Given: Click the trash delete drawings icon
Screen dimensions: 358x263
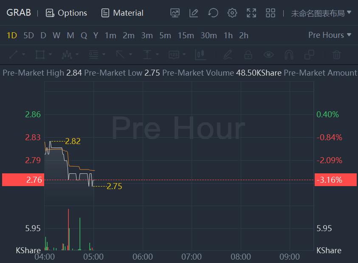Looking at the screenshot, I should tap(337, 54).
